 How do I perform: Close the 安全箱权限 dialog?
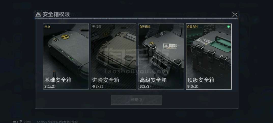click(235, 15)
